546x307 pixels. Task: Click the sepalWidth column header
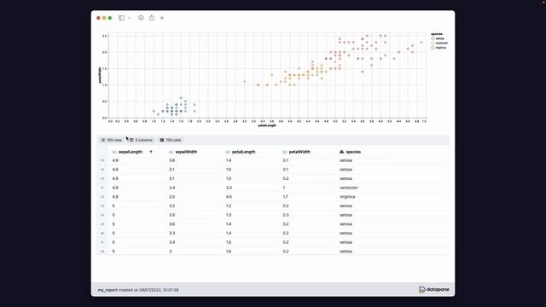pos(186,152)
